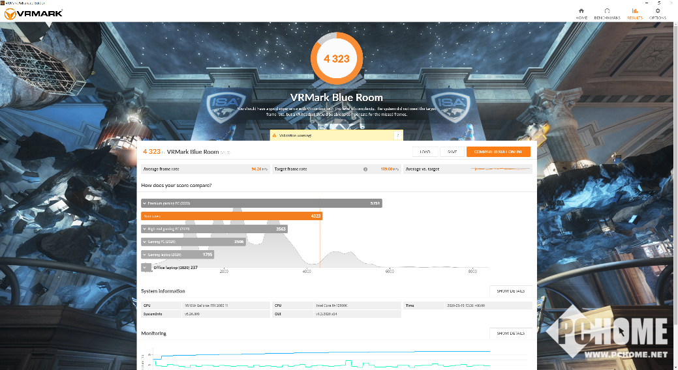
Task: Open validation warning help question mark
Action: 398,135
